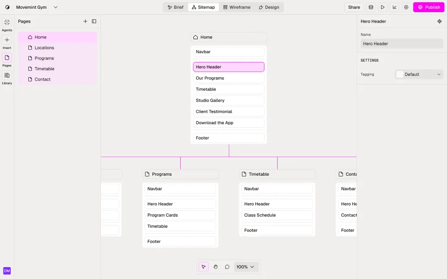The height and width of the screenshot is (279, 447).
Task: Open the Tagging Default dropdown
Action: tap(419, 74)
